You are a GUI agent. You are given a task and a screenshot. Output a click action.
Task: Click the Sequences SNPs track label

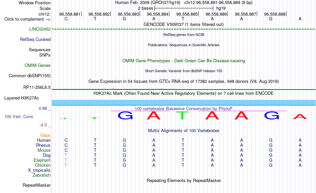(x=40, y=53)
